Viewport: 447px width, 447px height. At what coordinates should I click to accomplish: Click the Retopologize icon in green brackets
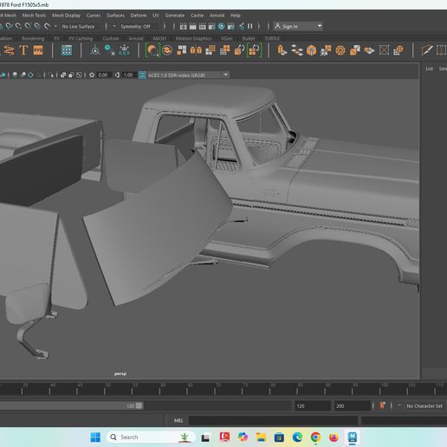tap(254, 50)
